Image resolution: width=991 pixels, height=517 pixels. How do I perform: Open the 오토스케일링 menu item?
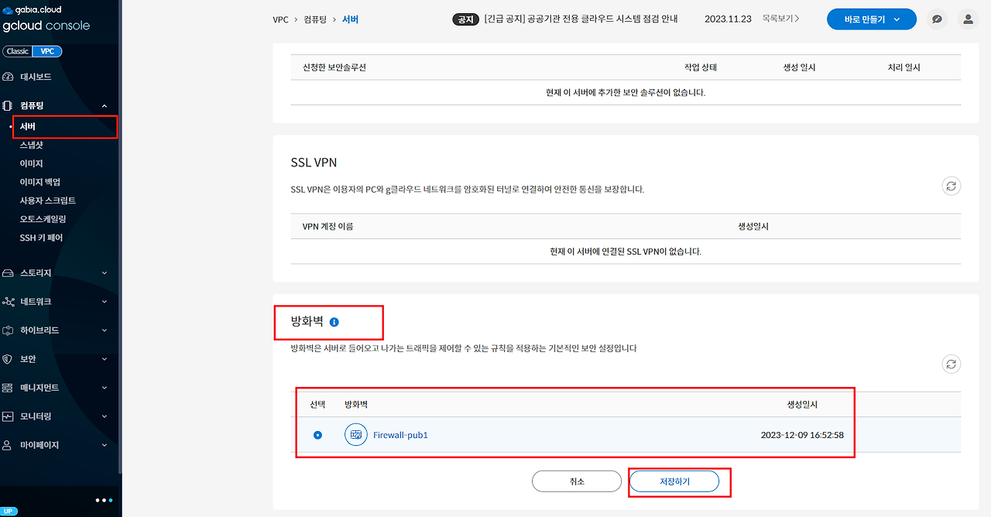tap(43, 219)
